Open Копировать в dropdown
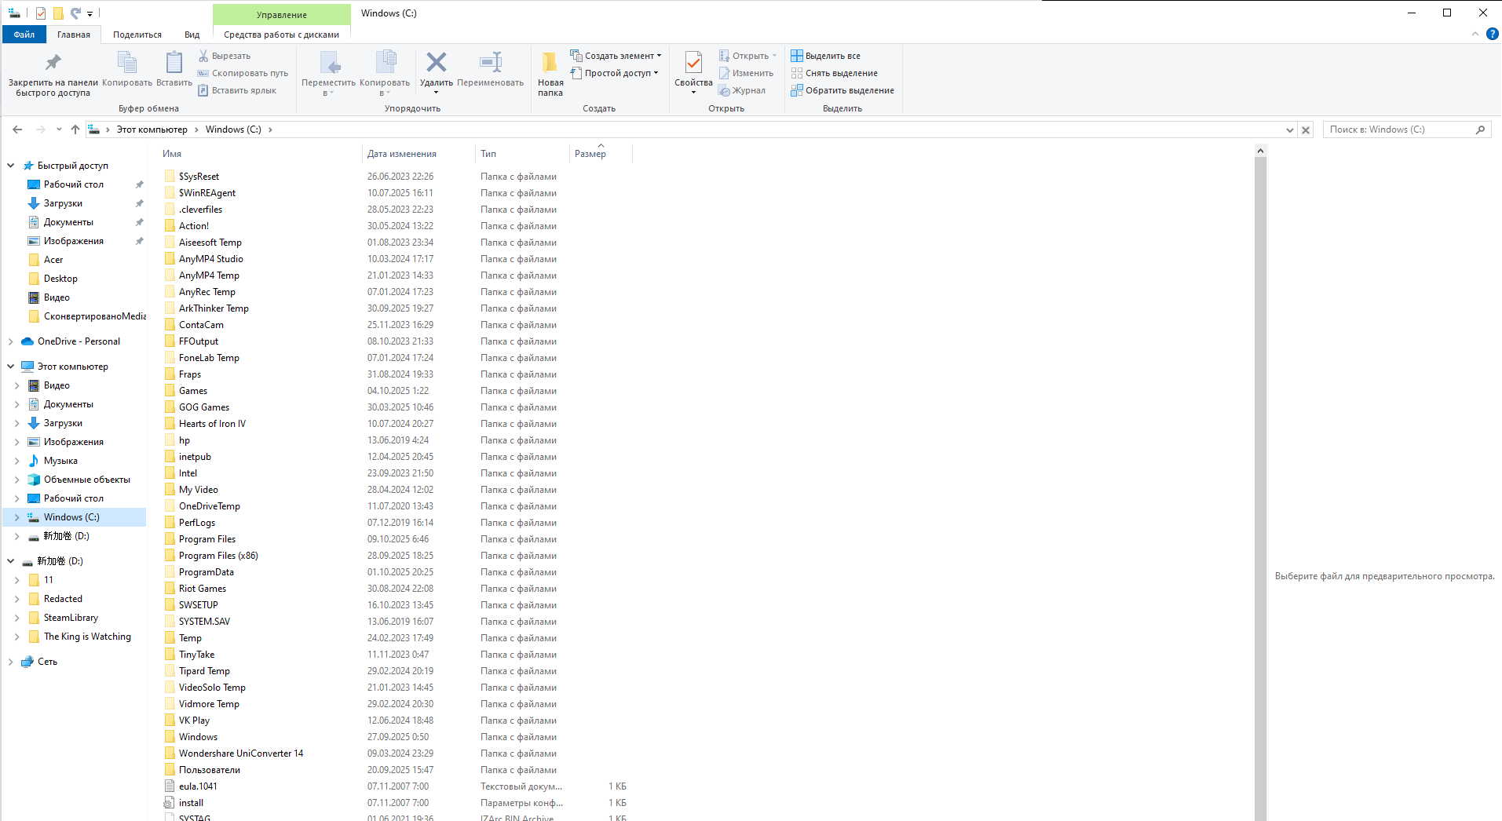Image resolution: width=1502 pixels, height=821 pixels. (385, 73)
